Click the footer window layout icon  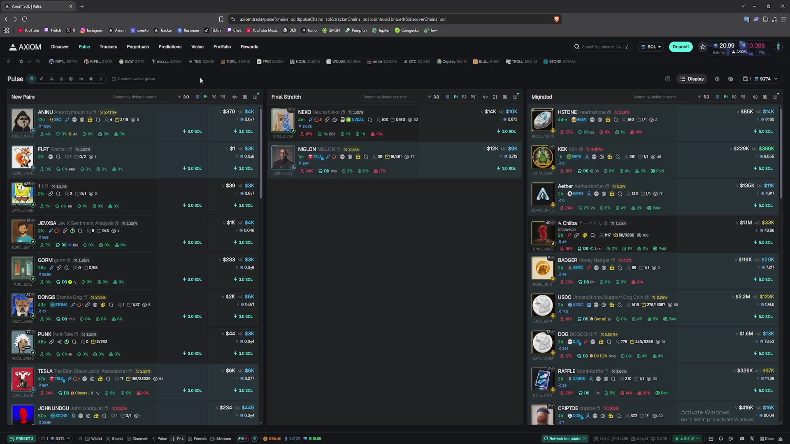coord(711,439)
